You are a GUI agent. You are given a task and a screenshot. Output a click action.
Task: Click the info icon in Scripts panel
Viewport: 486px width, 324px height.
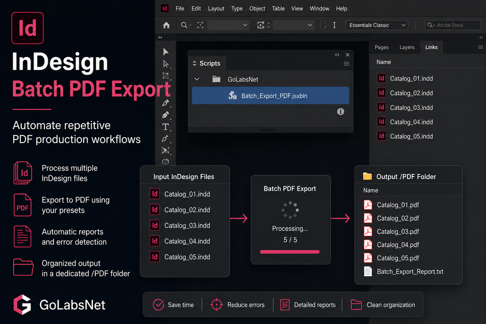[x=340, y=112]
